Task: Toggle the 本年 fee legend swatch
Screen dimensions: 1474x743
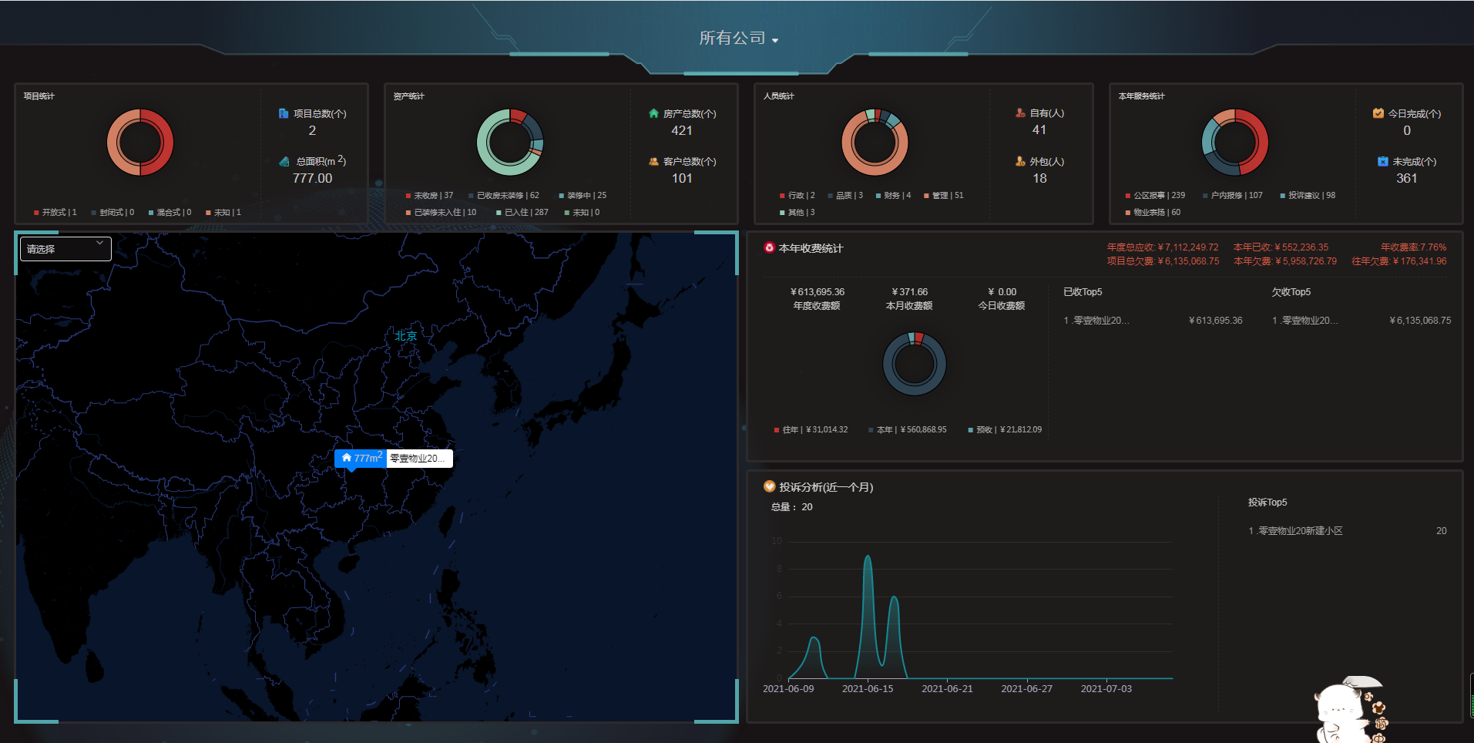Action: point(871,430)
